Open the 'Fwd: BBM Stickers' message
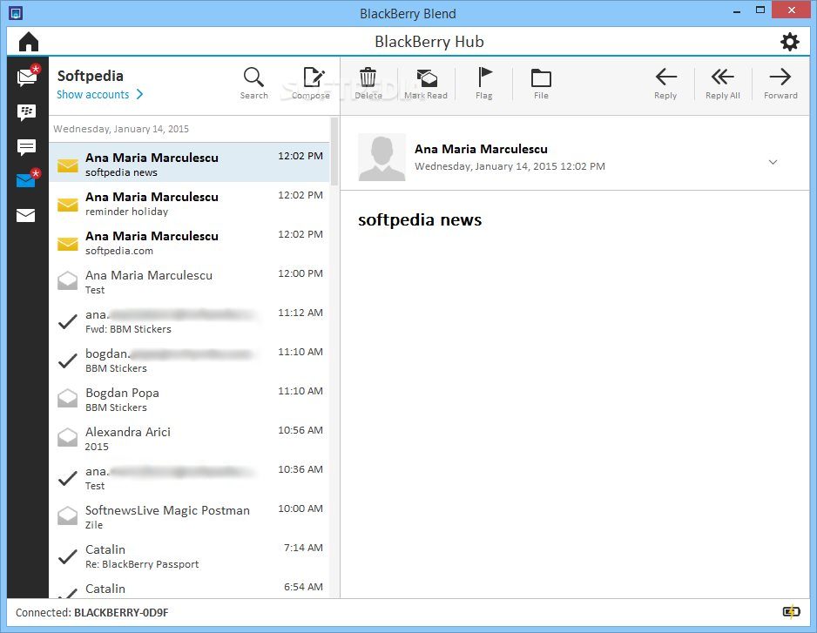 190,320
